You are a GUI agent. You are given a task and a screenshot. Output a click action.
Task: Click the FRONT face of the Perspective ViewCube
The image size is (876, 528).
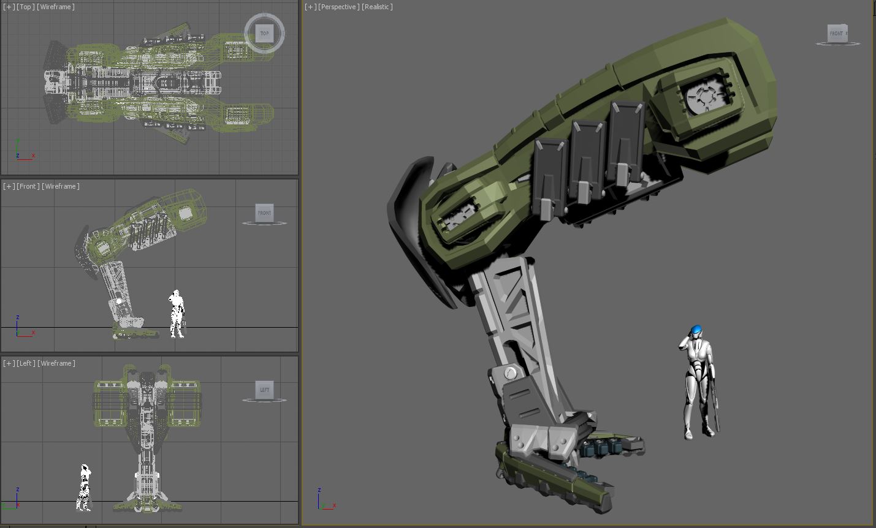coord(836,33)
